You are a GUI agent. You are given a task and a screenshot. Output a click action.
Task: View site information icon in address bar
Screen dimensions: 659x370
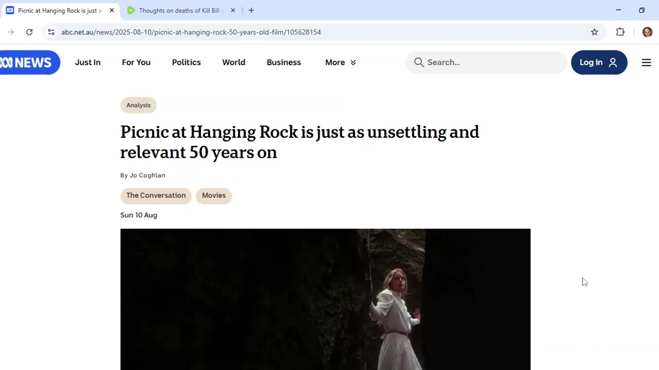(x=51, y=32)
